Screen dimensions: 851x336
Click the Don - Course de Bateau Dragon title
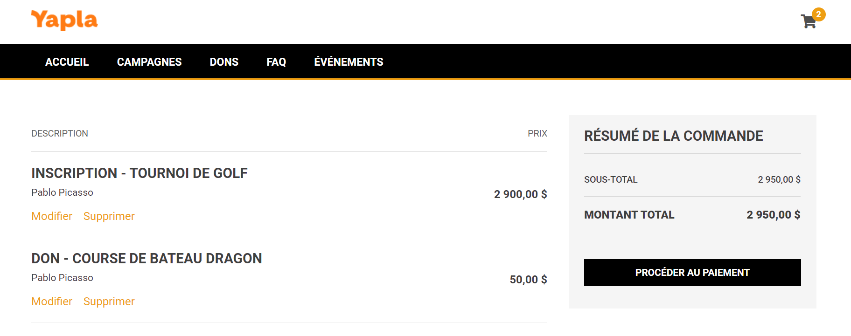click(146, 258)
